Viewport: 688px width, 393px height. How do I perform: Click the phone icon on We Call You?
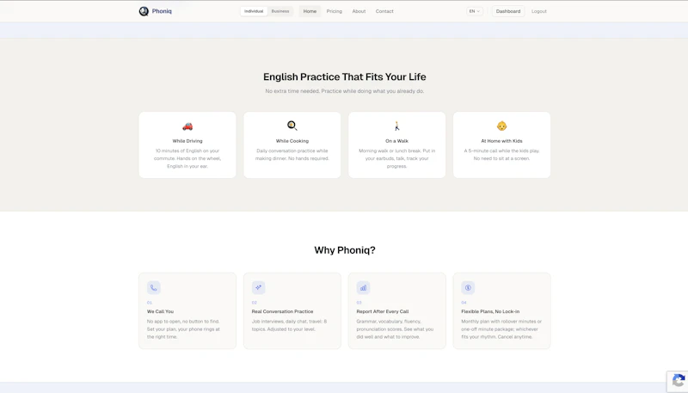(x=154, y=288)
